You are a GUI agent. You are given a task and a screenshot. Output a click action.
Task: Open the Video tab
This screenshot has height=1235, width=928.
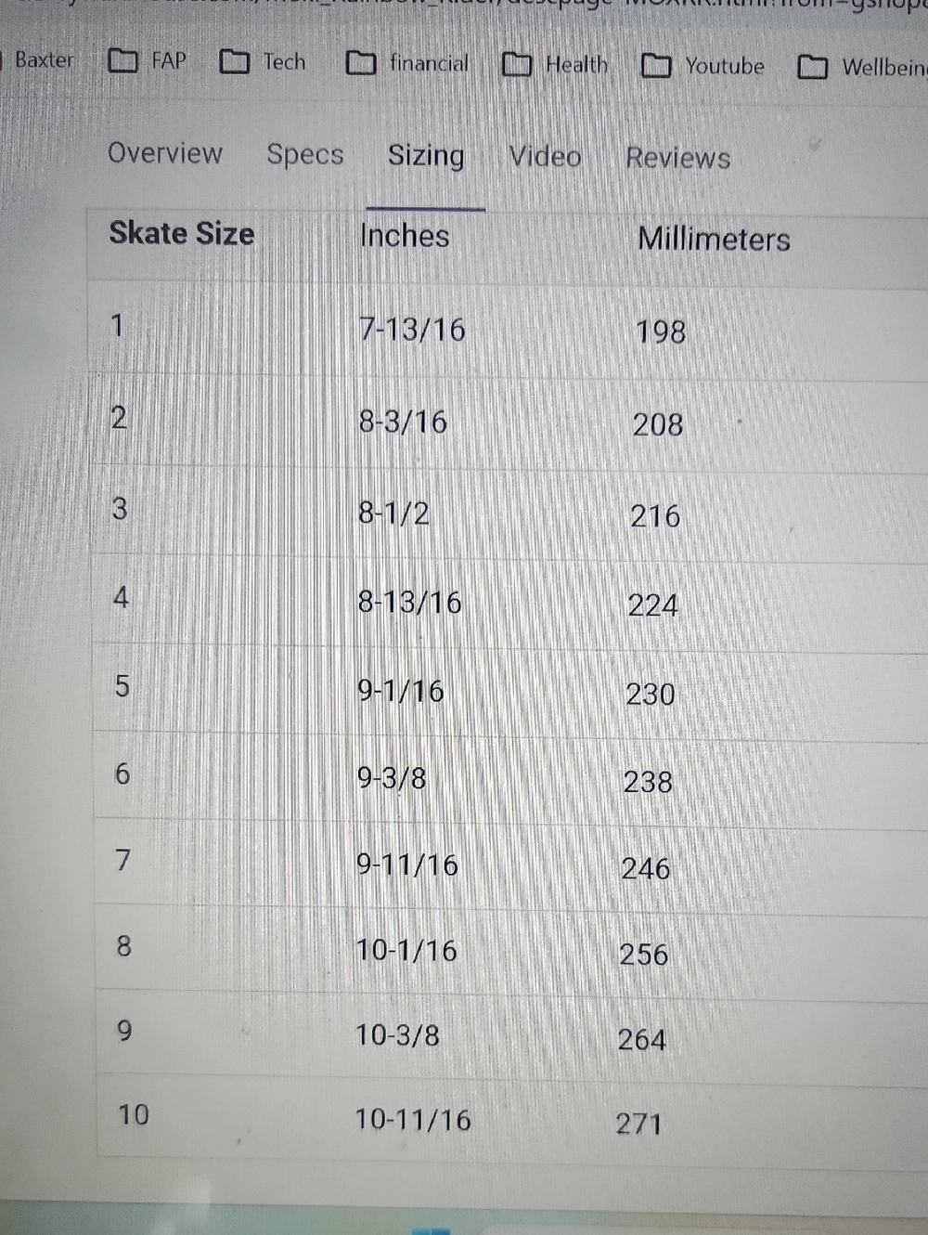coord(545,156)
